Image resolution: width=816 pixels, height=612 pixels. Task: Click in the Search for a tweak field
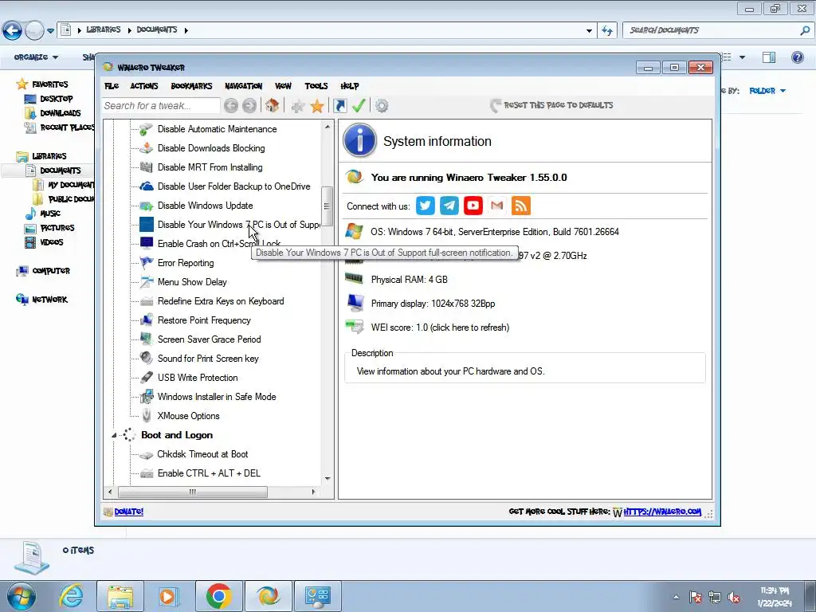coord(161,106)
